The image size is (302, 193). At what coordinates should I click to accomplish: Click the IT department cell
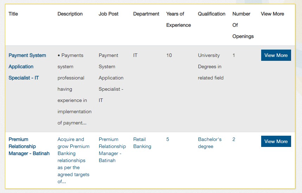(x=135, y=56)
